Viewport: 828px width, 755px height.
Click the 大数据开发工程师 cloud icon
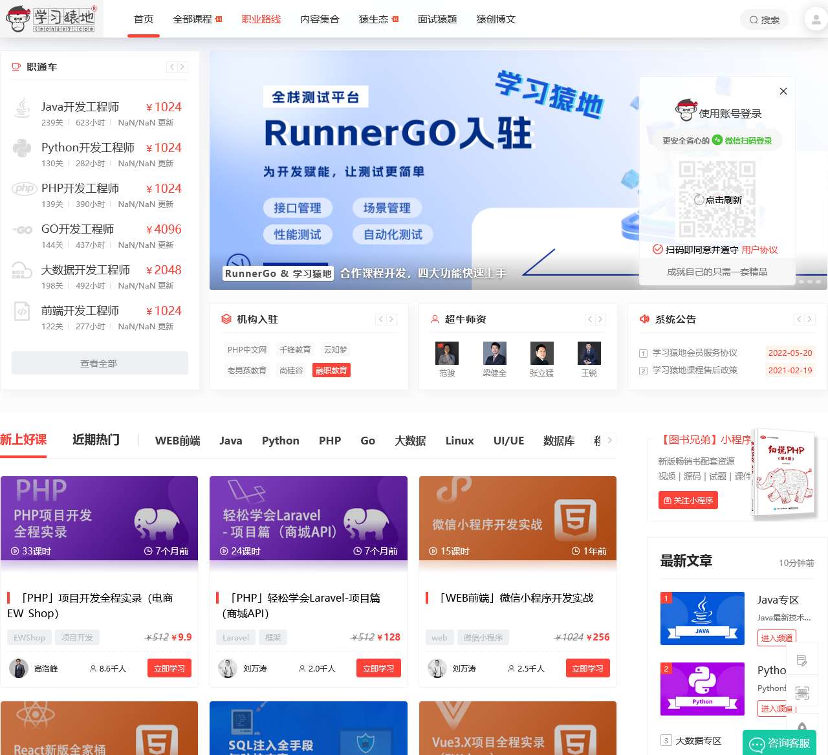coord(22,270)
